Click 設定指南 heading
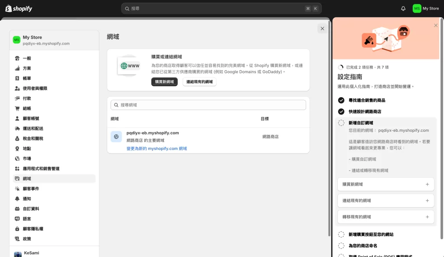 click(x=350, y=77)
